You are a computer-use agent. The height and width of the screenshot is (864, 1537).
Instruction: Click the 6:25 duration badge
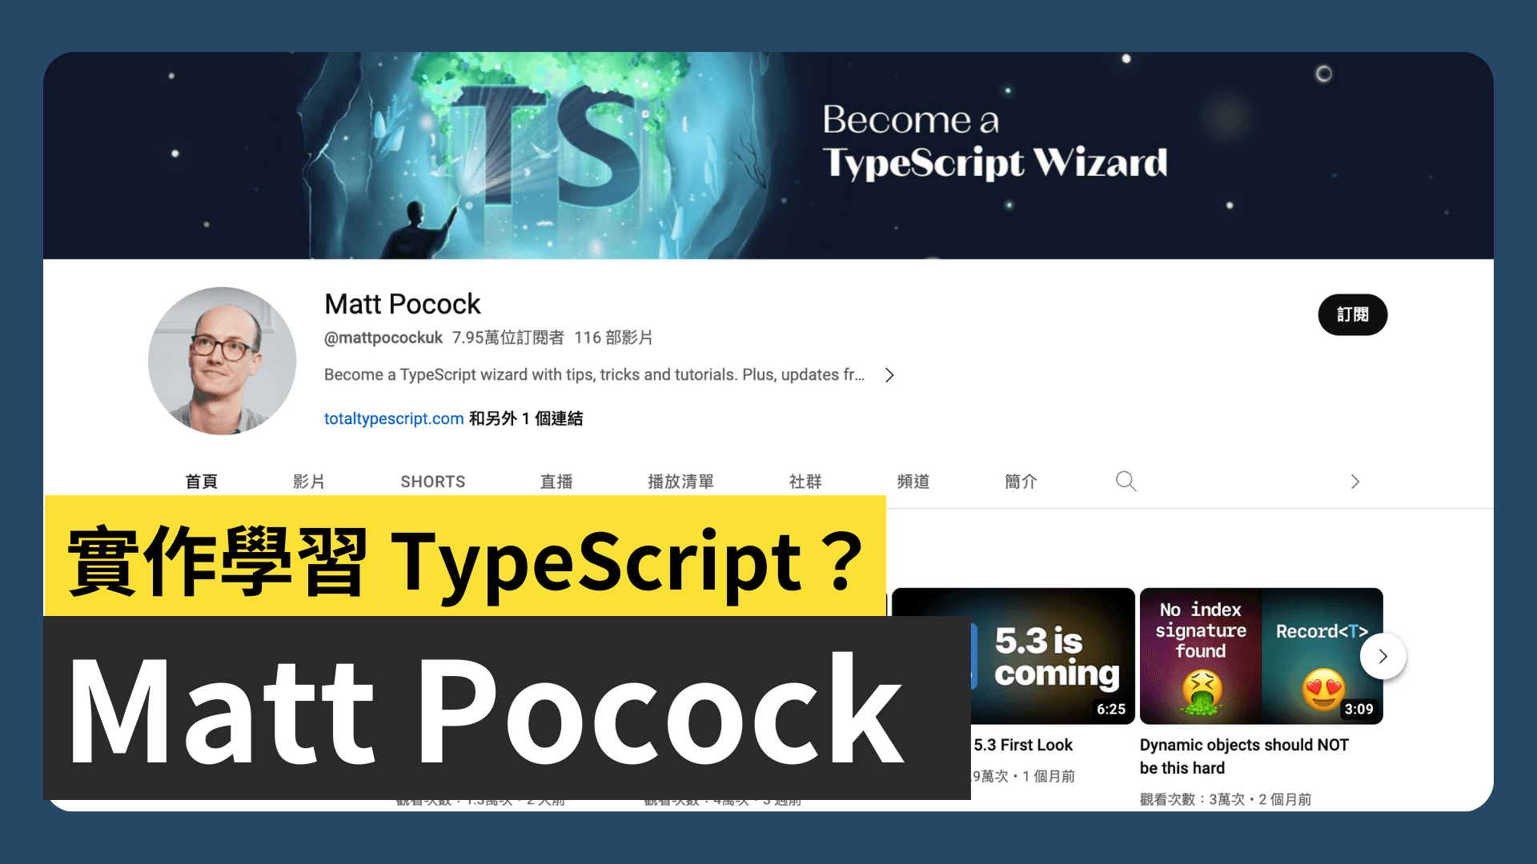1111,709
